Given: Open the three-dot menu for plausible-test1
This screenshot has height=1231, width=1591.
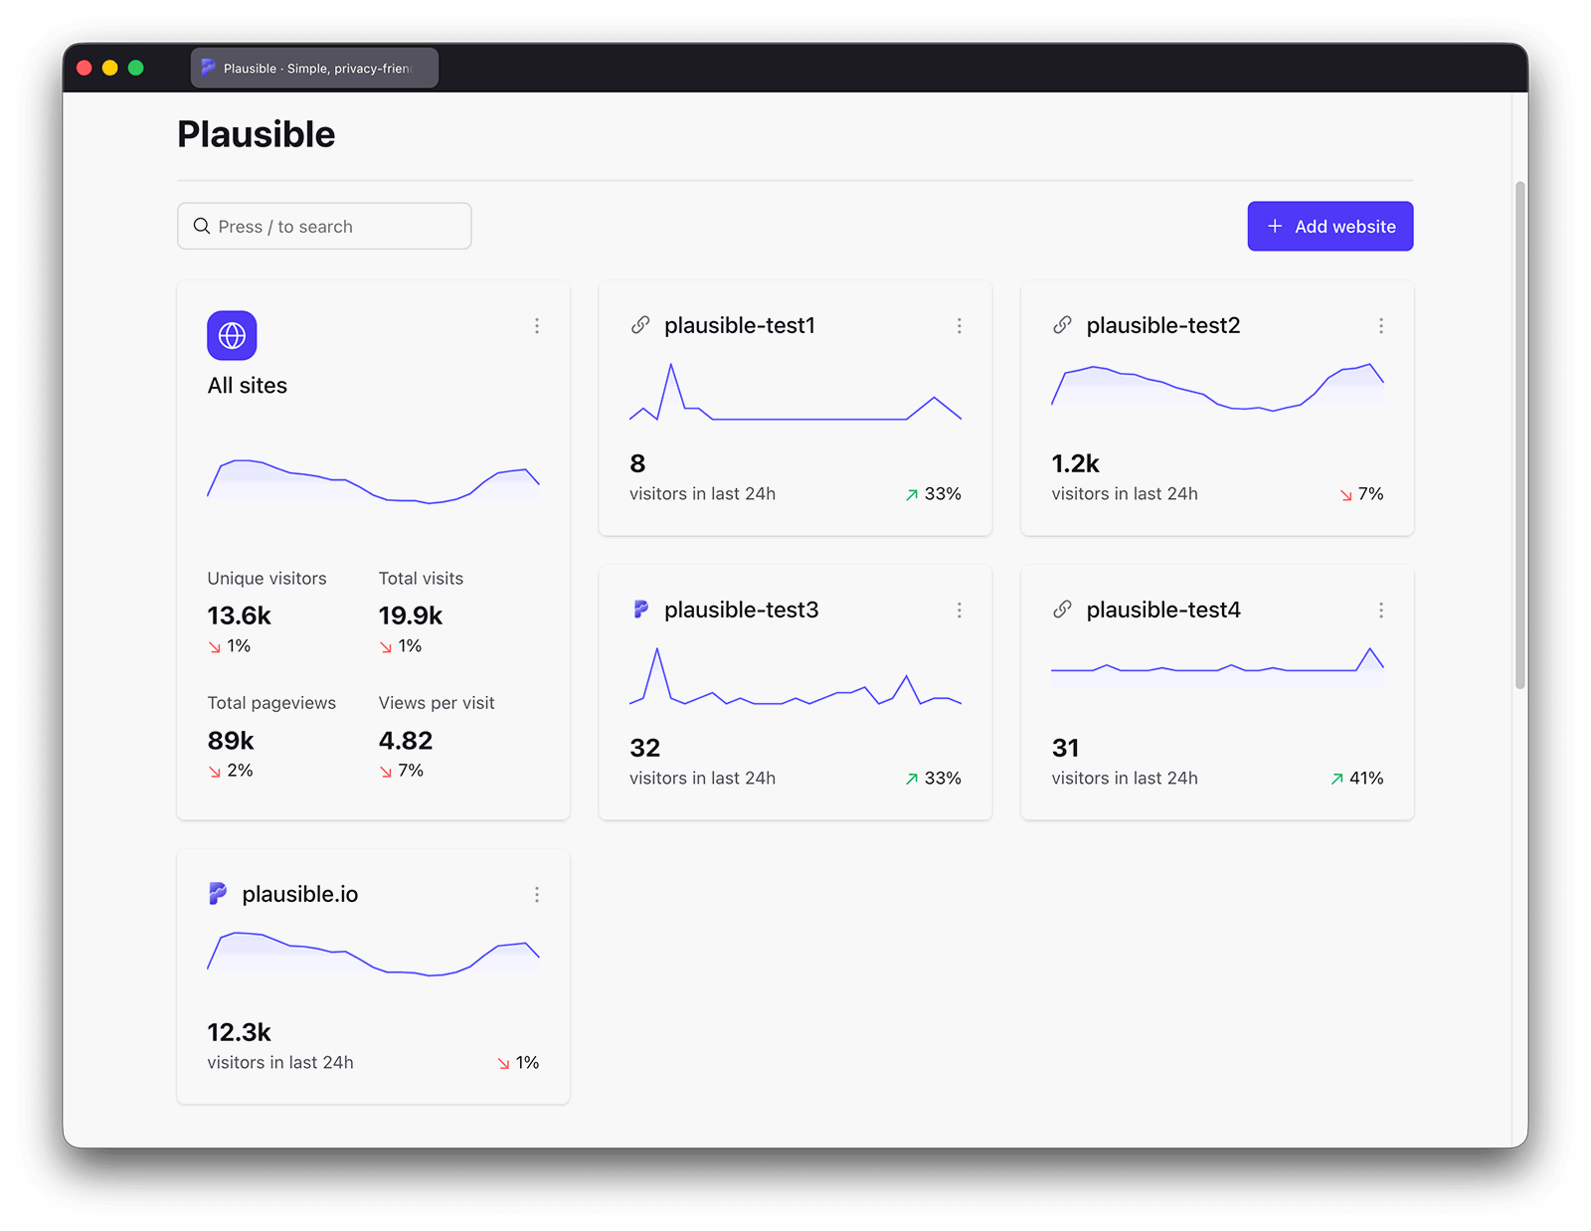Looking at the screenshot, I should (x=960, y=325).
